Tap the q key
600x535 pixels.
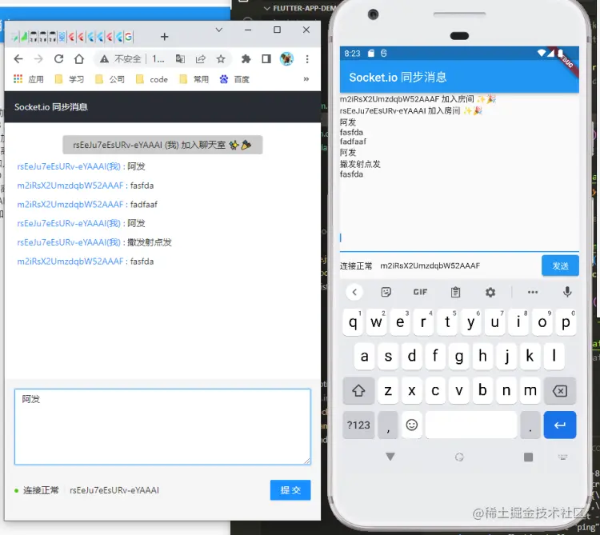tap(353, 322)
